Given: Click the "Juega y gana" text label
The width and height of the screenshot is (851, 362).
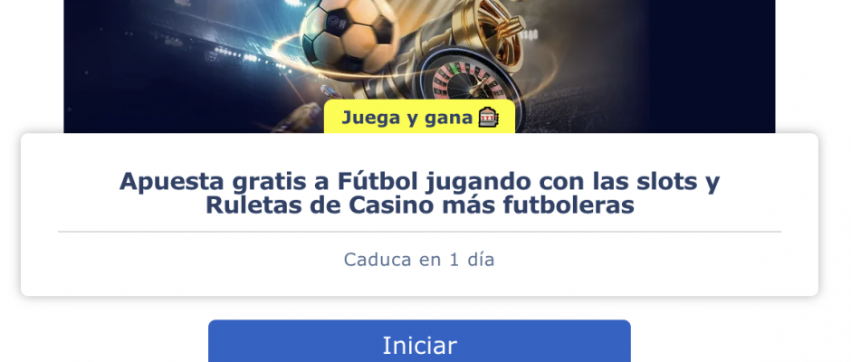Looking at the screenshot, I should [x=407, y=118].
